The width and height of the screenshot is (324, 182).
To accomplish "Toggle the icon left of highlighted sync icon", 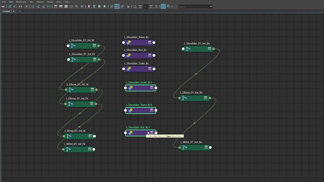I will (x=112, y=6).
